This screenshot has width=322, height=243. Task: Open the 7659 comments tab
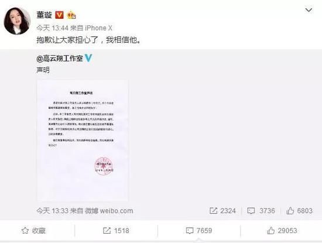(199, 231)
